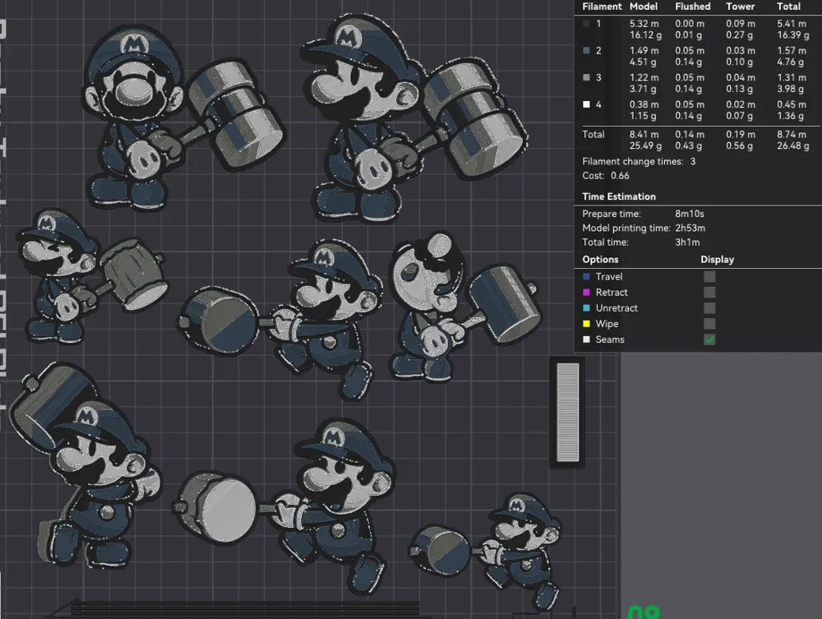Click filament 1 tower 0.09 m cell
822x619 pixels.
coord(741,24)
